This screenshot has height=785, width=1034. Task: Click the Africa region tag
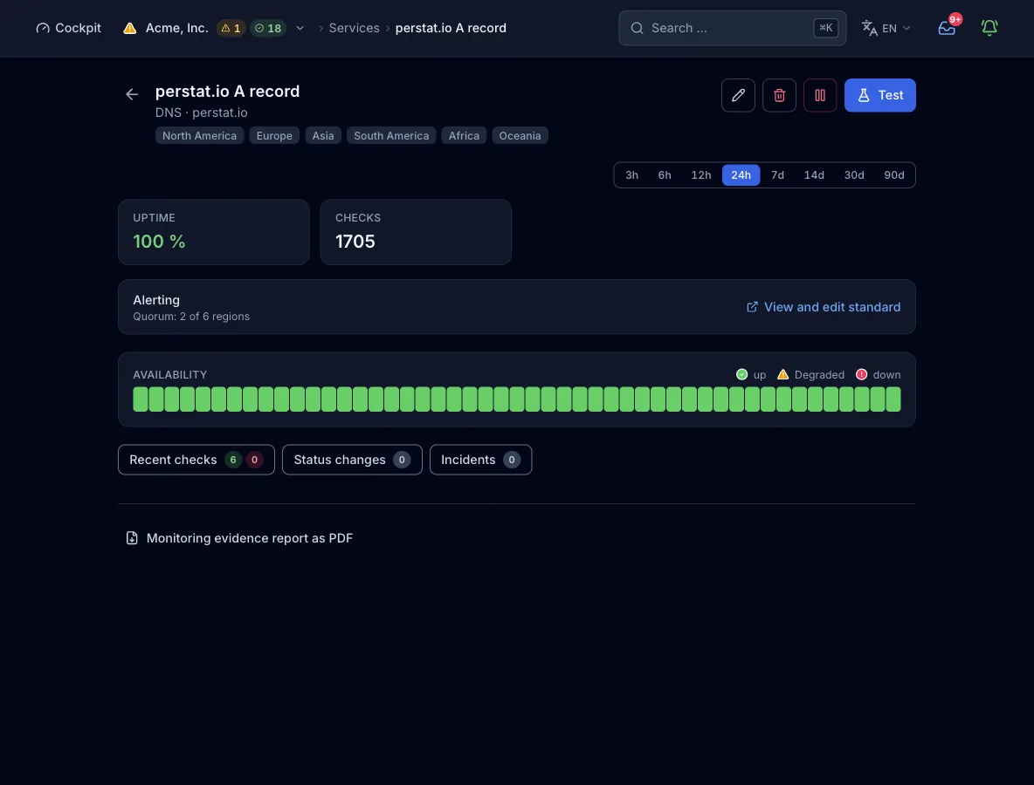[x=465, y=136]
